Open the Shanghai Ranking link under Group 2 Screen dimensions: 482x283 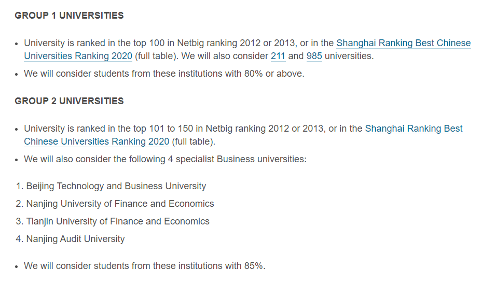(414, 129)
